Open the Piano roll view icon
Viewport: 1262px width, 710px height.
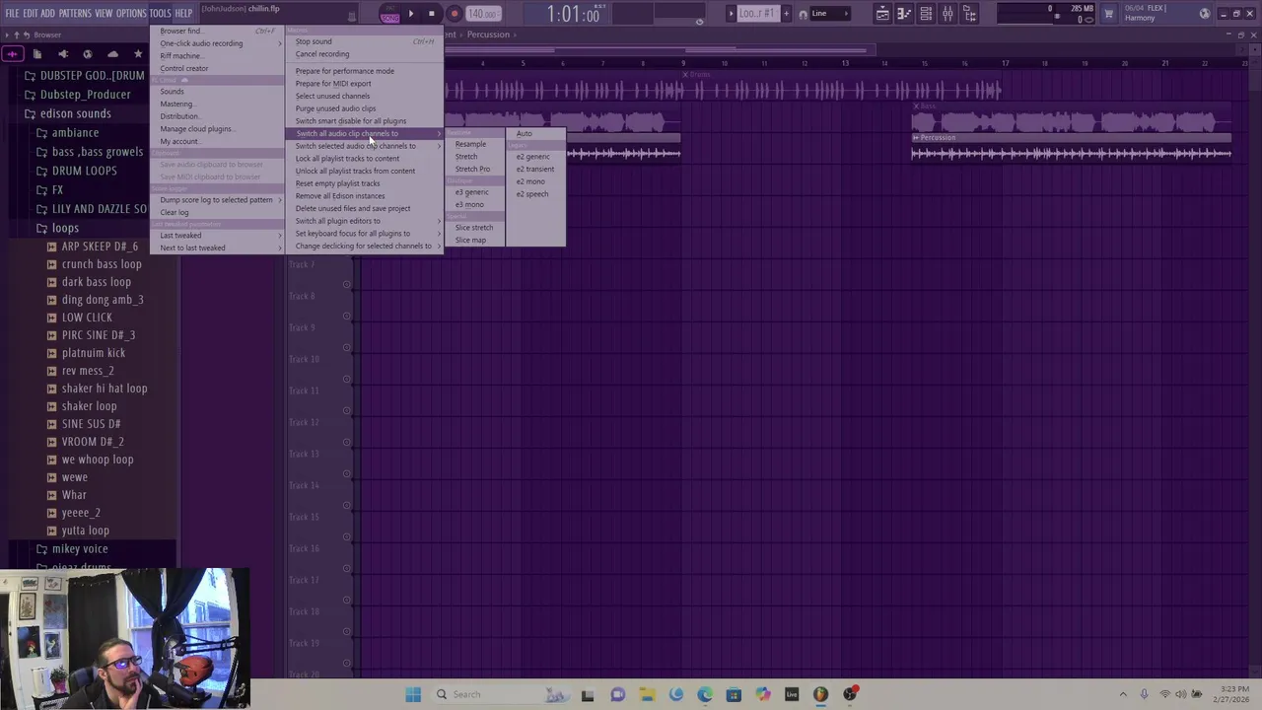[x=904, y=14]
